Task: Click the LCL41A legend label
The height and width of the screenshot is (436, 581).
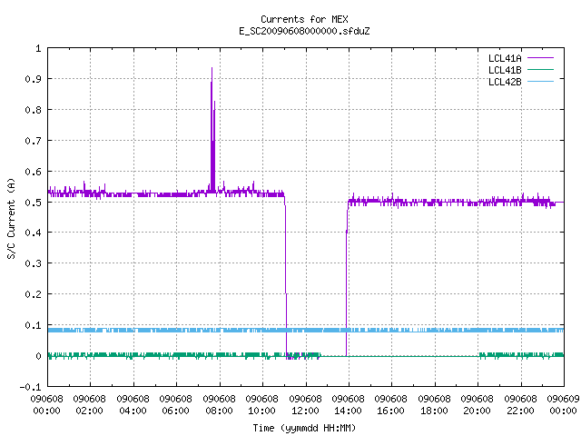Action: [x=505, y=58]
